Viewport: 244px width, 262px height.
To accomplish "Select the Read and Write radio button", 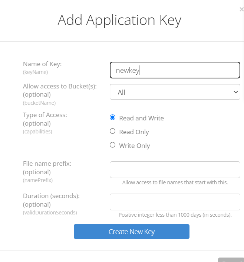I will (x=113, y=117).
